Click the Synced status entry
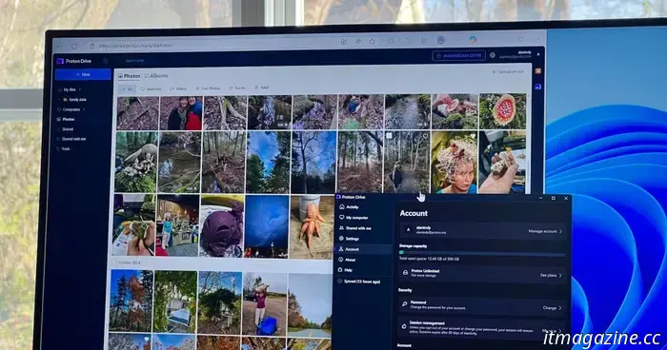Image resolution: width=667 pixels, height=350 pixels. click(358, 282)
